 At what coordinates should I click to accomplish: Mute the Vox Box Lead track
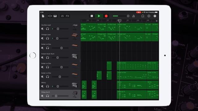(42, 29)
